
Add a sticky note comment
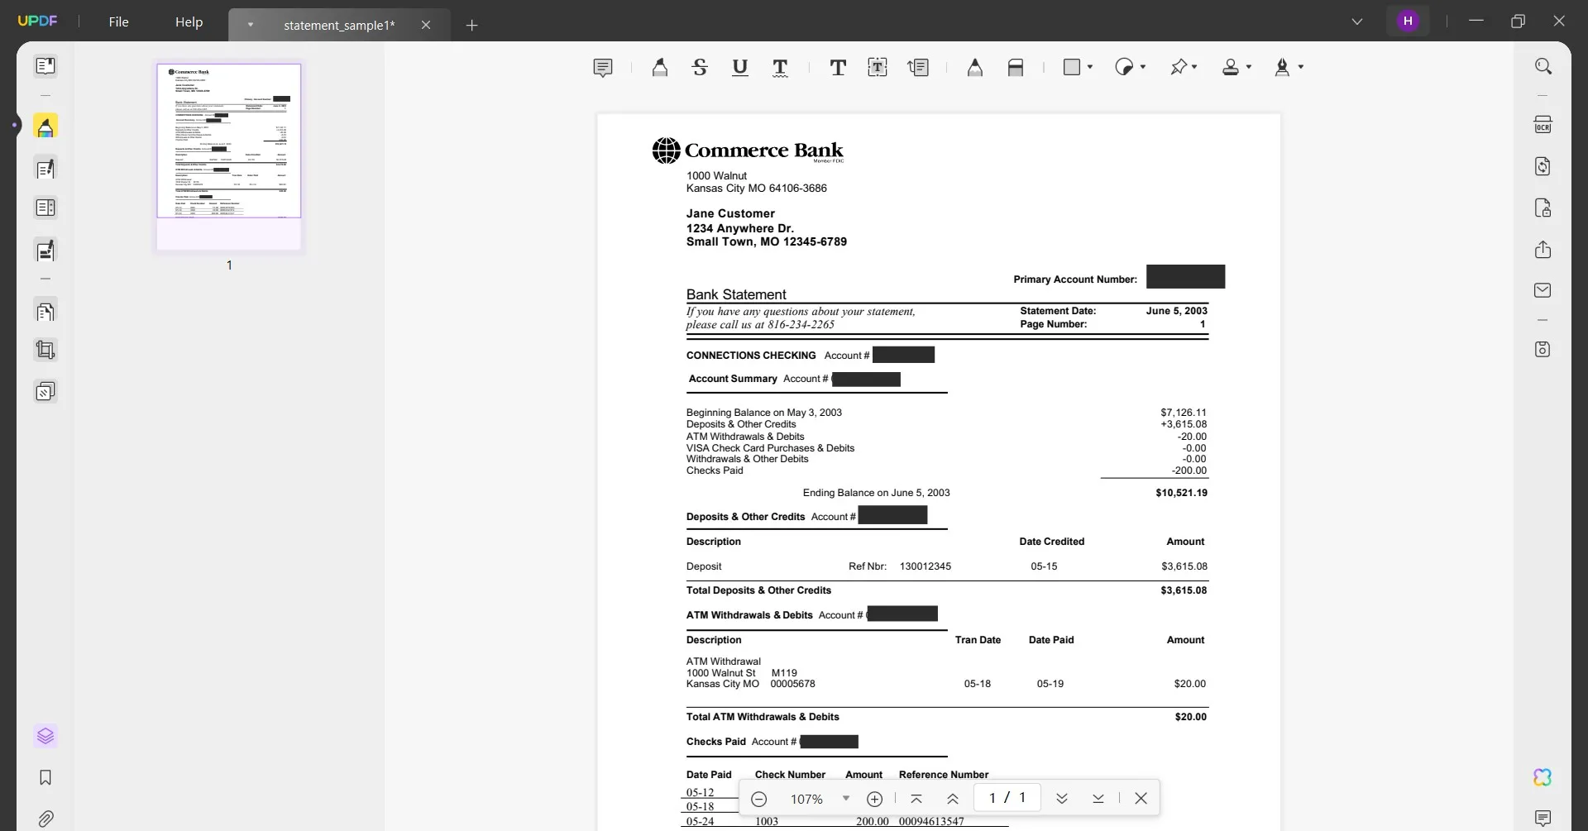point(603,68)
